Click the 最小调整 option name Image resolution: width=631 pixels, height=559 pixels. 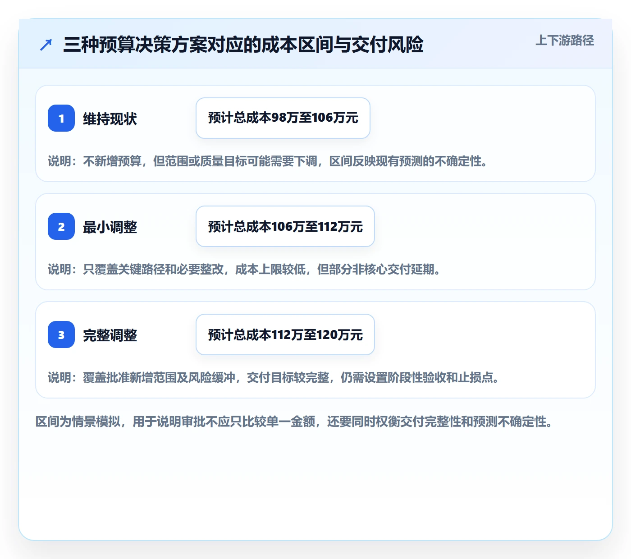tap(110, 227)
